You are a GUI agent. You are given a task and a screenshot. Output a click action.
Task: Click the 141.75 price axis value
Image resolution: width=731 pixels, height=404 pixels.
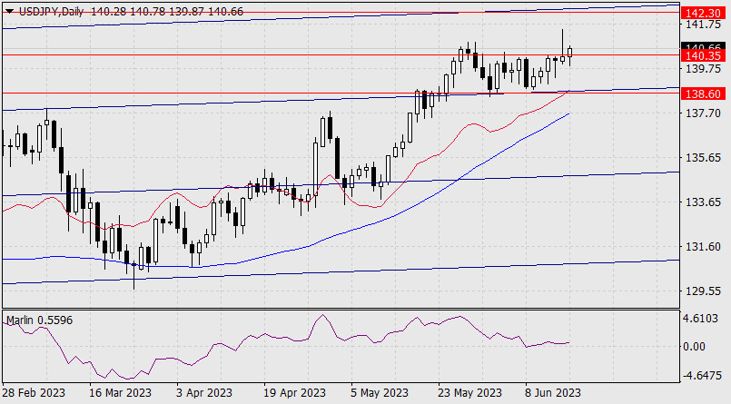(704, 25)
